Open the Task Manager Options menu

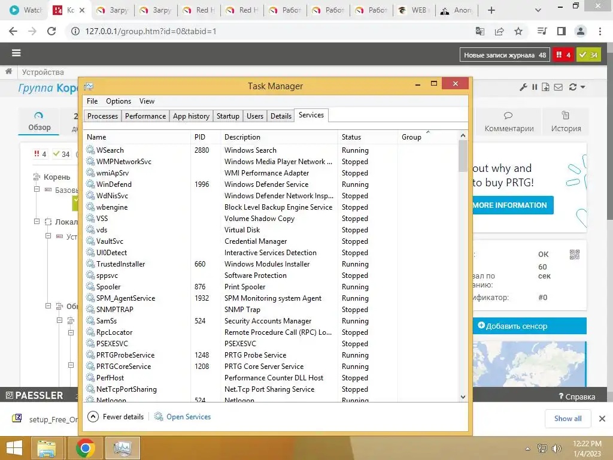point(119,101)
